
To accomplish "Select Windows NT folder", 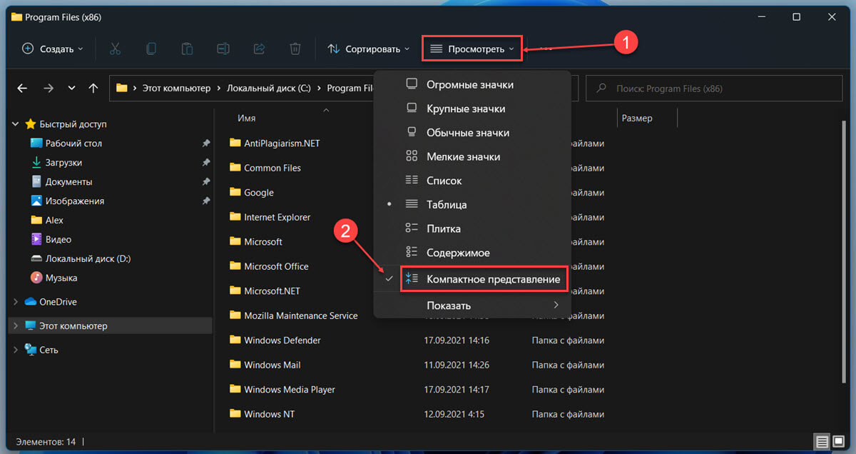I will [x=269, y=414].
